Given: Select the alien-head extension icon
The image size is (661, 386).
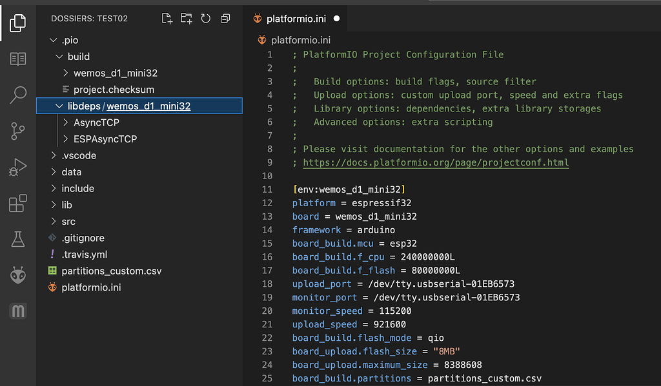Looking at the screenshot, I should point(17,273).
